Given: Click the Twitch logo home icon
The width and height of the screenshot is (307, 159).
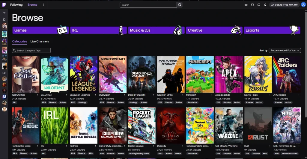Looking at the screenshot, I should [x=4, y=5].
